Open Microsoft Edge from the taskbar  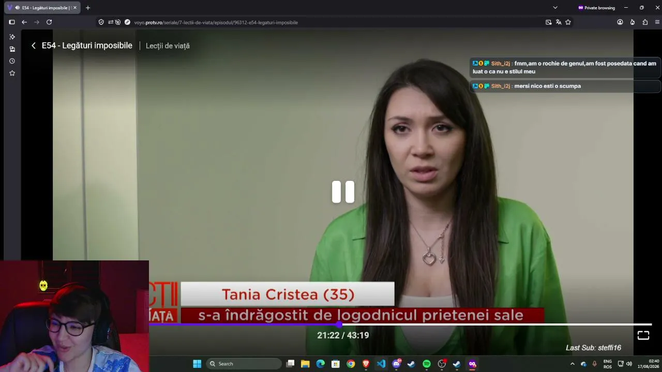321,364
